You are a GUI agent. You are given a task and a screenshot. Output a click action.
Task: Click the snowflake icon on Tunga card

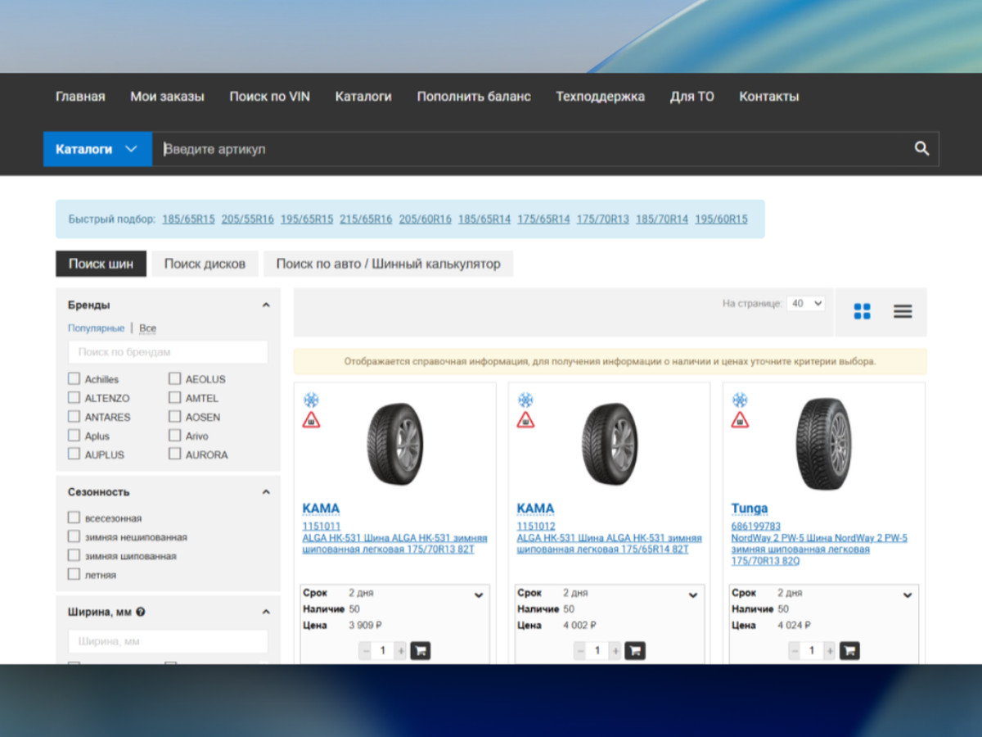pyautogui.click(x=740, y=400)
